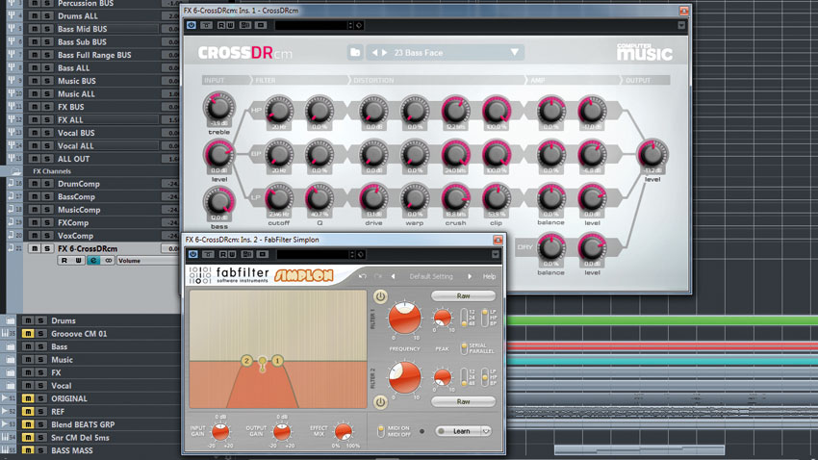Toggle Filter 1 power button

click(x=380, y=296)
